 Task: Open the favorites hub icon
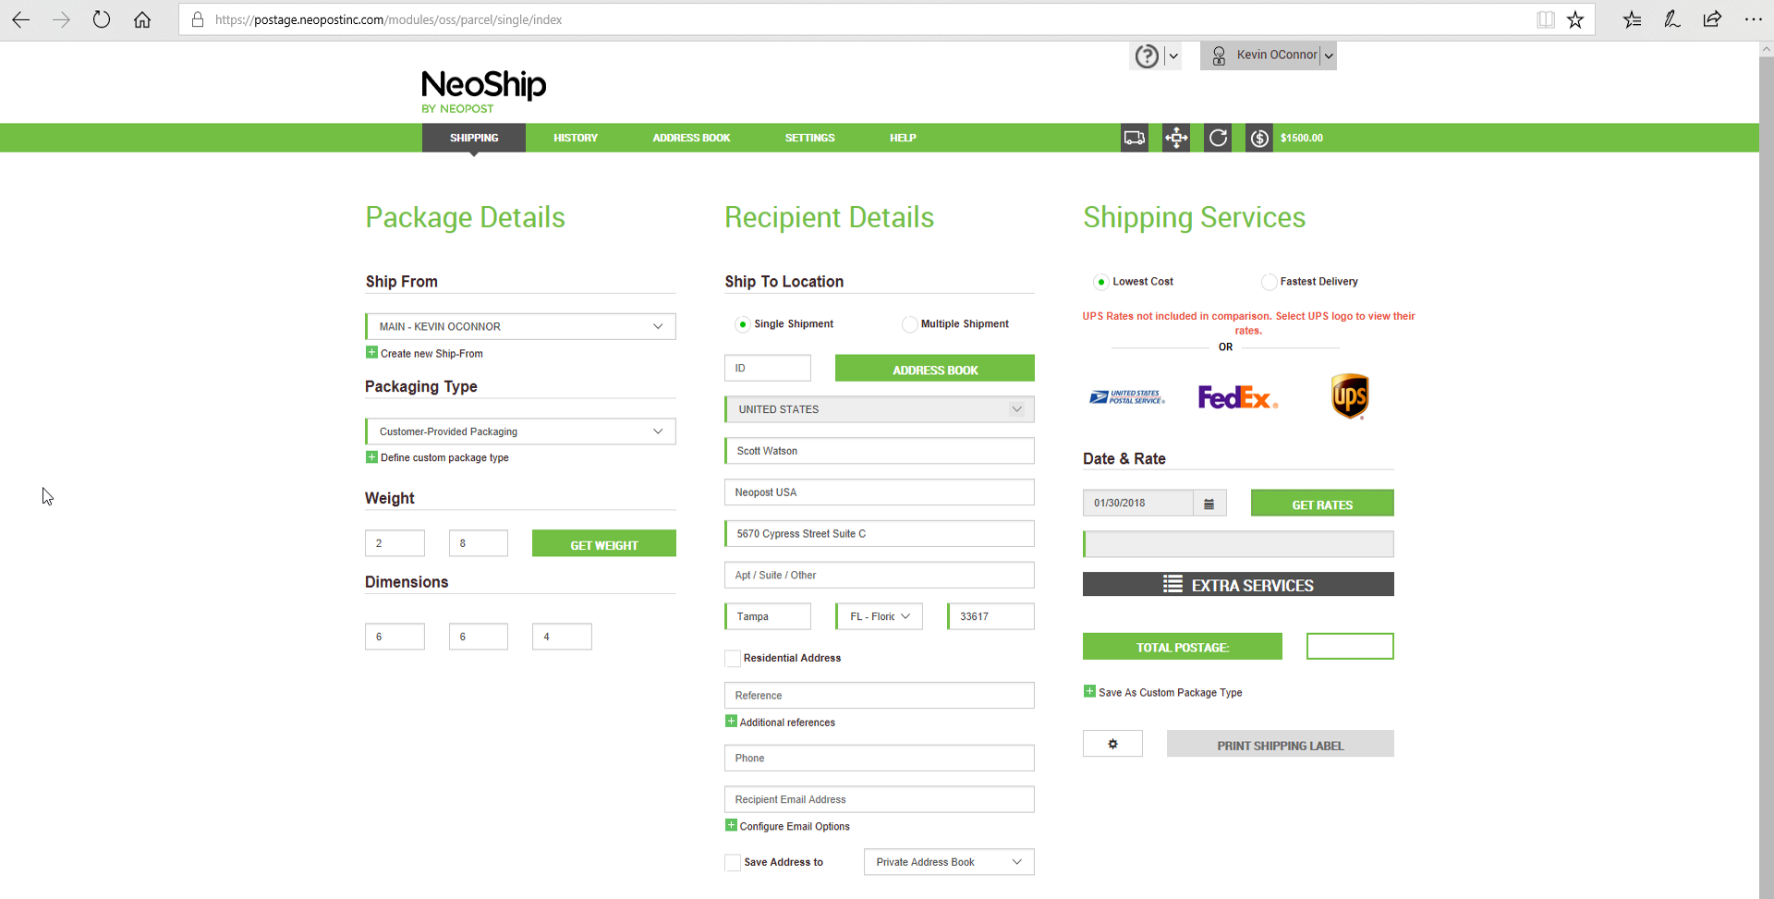point(1633,19)
